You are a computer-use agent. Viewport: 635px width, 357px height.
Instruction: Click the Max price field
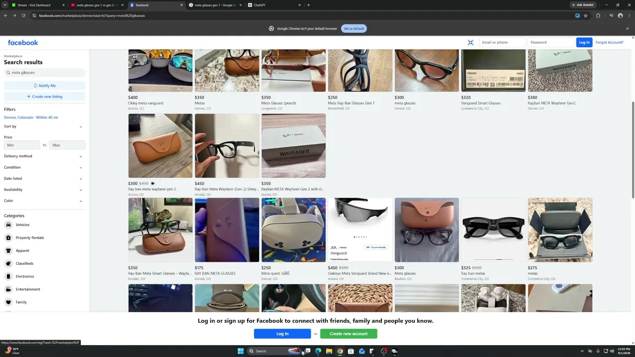coord(67,145)
